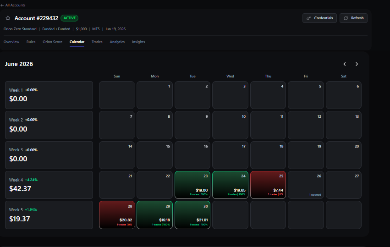Open the Trades tab
Viewport: 390px width, 247px height.
[x=97, y=42]
